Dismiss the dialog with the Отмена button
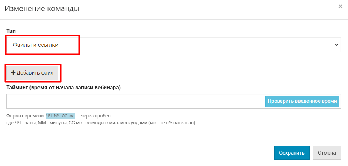348x166 pixels. click(327, 153)
